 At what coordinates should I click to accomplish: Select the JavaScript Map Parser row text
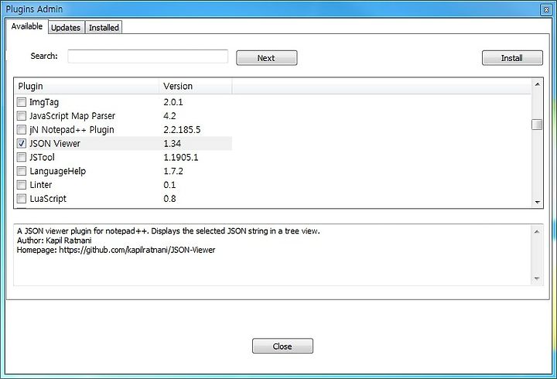click(x=72, y=116)
